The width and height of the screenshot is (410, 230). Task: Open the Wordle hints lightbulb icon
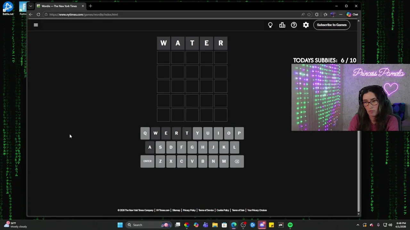[x=270, y=25]
